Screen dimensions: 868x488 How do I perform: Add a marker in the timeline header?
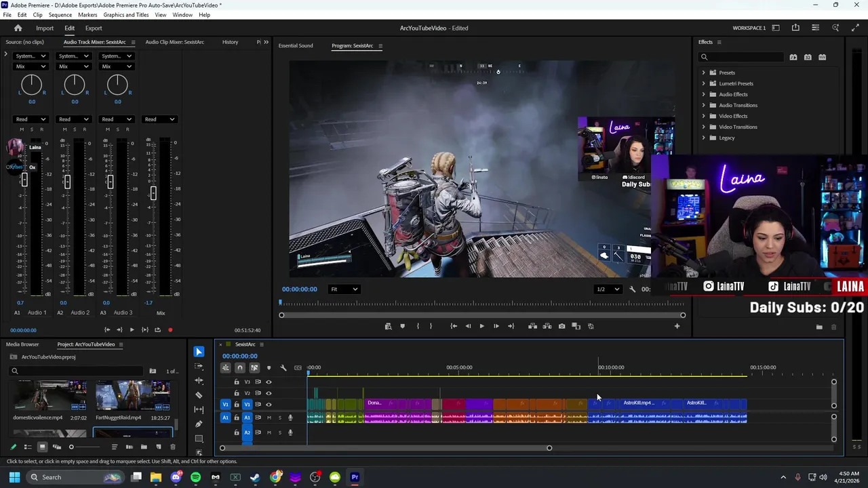[x=269, y=368]
